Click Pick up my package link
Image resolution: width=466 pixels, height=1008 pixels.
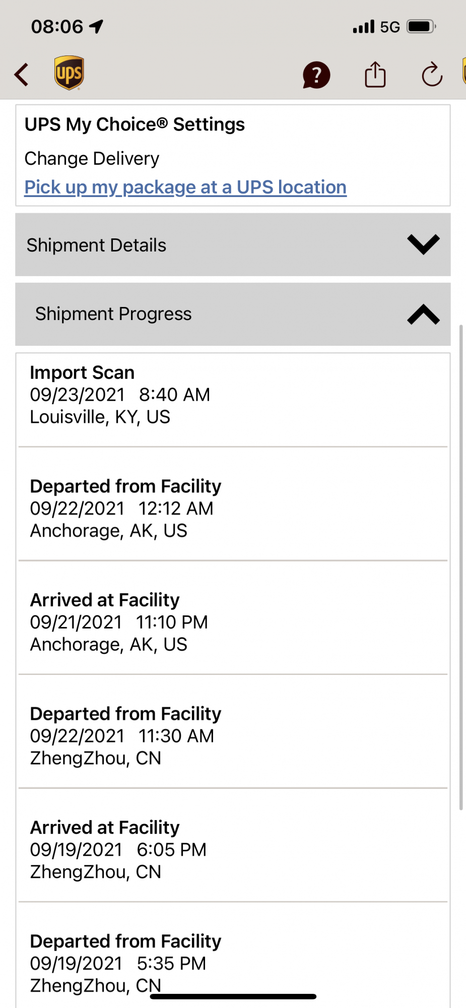(x=185, y=187)
